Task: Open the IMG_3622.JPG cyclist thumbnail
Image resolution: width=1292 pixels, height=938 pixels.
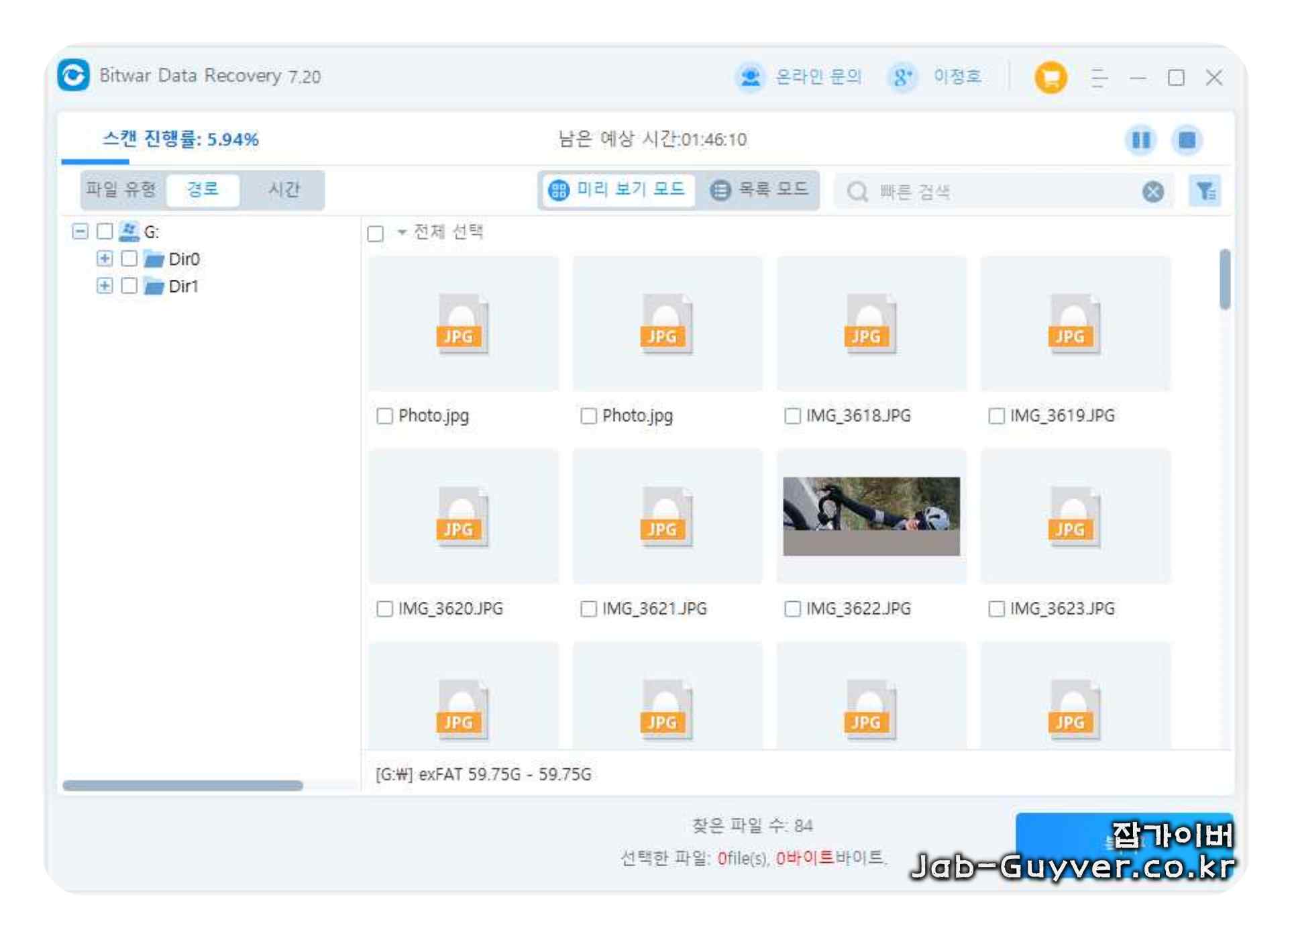Action: point(871,515)
